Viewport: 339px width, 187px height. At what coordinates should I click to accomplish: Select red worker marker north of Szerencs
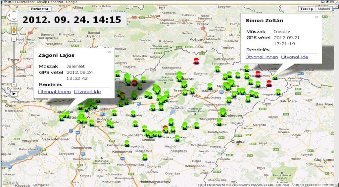[x=196, y=61]
